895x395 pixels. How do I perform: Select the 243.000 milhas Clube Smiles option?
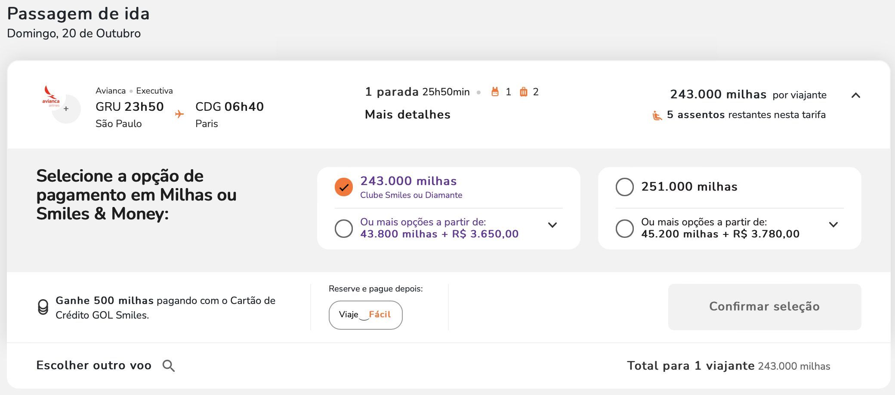click(344, 187)
